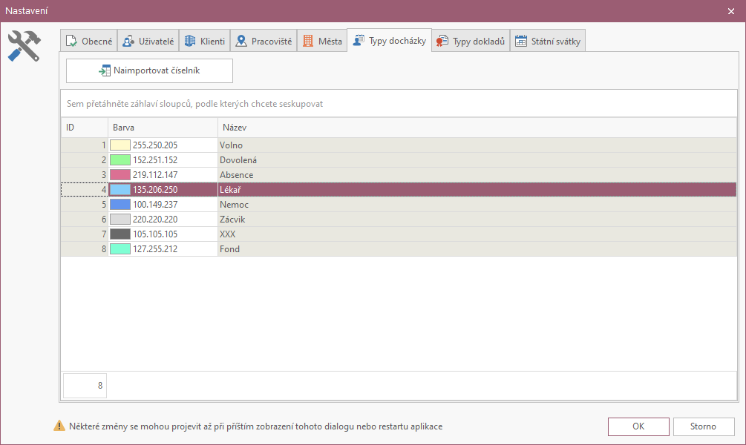Open the Státní svátky tab
Viewport: 746px width, 445px height.
coord(549,42)
